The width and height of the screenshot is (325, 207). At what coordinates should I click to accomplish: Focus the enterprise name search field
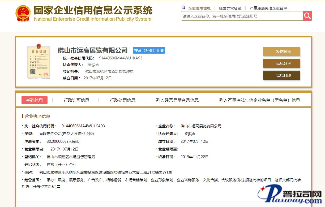[x=242, y=16]
